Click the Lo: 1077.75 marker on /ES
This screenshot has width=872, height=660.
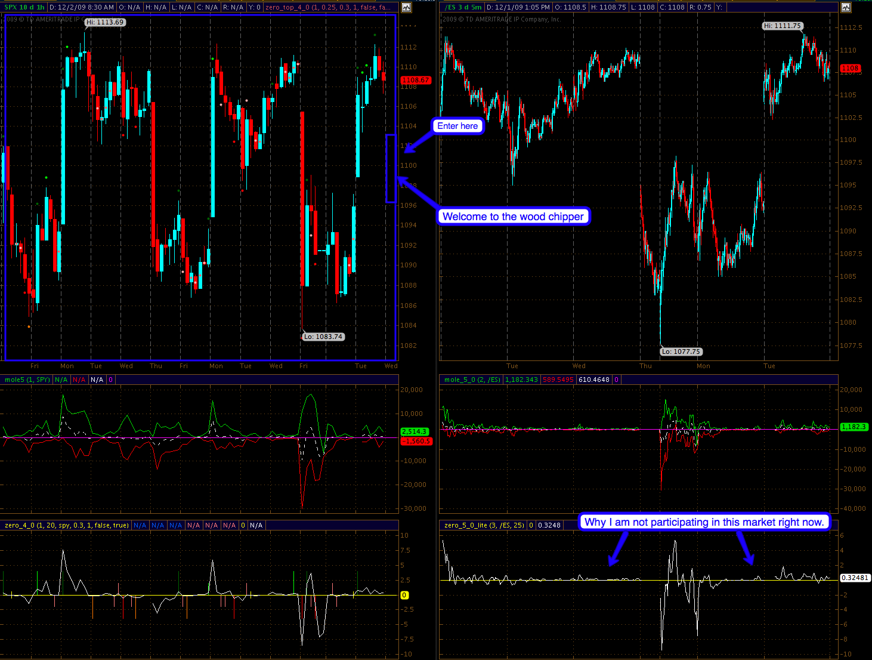pyautogui.click(x=681, y=351)
